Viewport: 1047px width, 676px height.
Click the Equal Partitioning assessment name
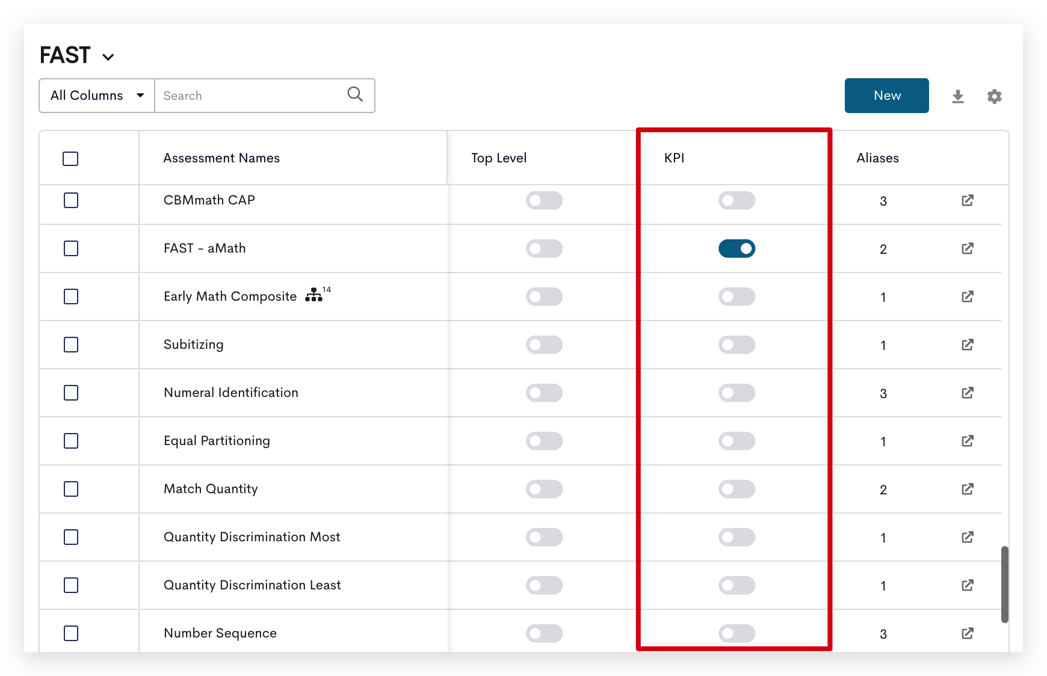217,441
